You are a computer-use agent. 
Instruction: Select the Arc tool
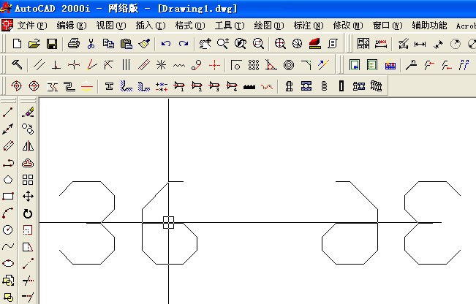click(8, 213)
